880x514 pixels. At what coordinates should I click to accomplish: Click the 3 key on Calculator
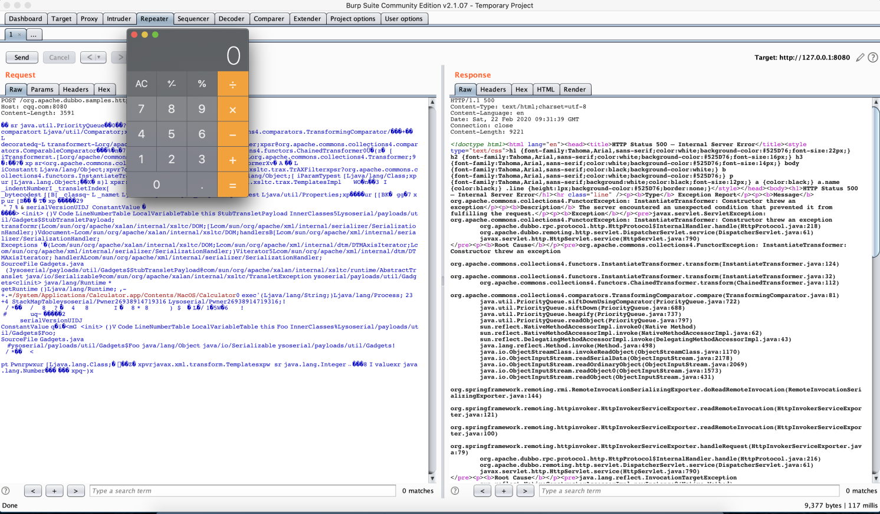[x=202, y=160]
